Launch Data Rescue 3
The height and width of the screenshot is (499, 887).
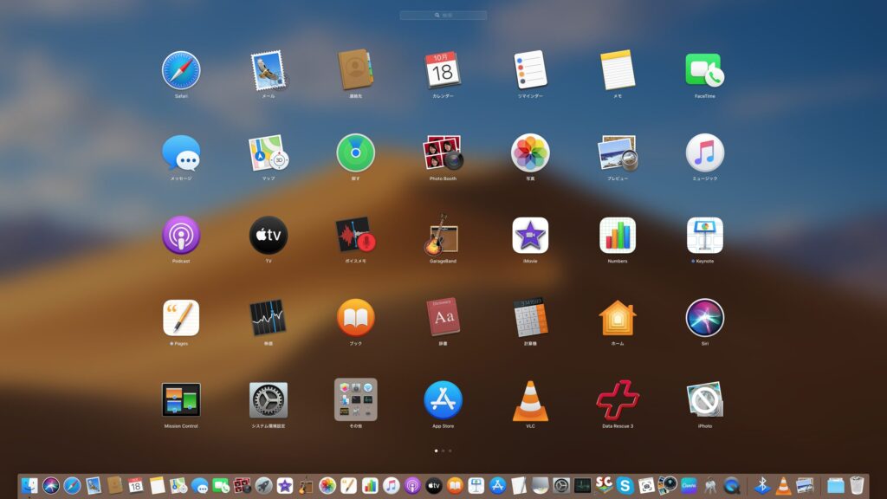[x=618, y=400]
